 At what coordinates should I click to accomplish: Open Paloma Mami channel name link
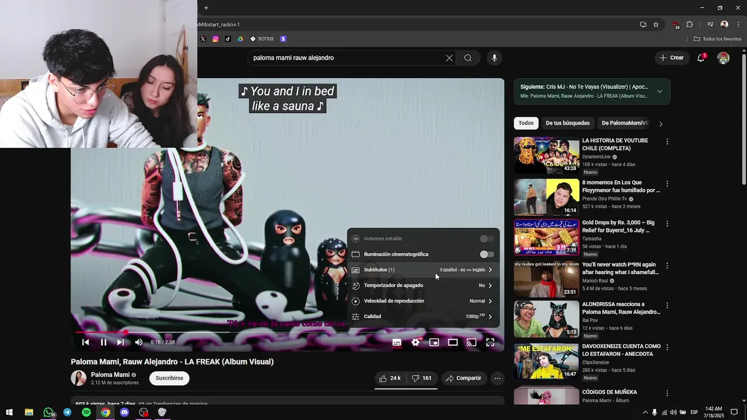point(110,375)
